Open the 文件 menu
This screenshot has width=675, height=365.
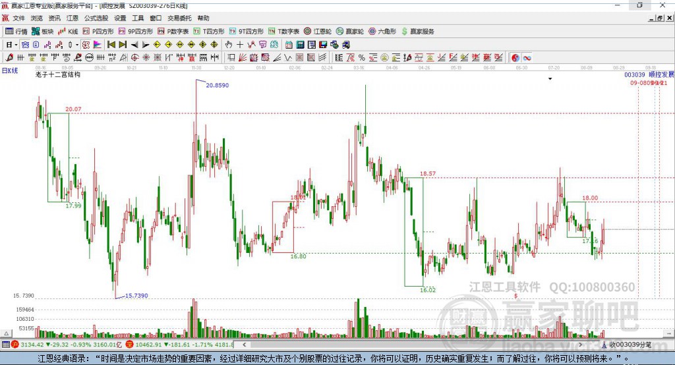pyautogui.click(x=18, y=18)
